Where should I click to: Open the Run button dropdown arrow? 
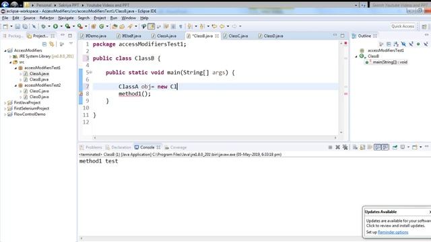(61, 26)
